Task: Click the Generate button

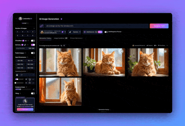Action: 159,26
